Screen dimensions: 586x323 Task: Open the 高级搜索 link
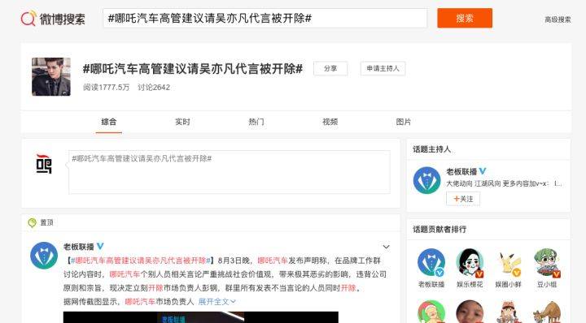click(x=558, y=19)
